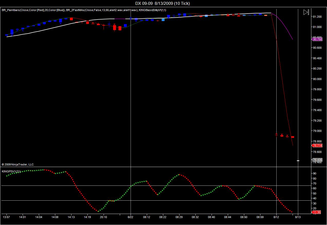This screenshot has width=327, height=225.
Task: Click the 60 level on the oscillator axis
Action: tap(314, 188)
